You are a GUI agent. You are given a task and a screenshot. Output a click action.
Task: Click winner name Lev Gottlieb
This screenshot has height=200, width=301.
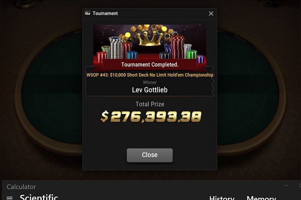(x=150, y=90)
